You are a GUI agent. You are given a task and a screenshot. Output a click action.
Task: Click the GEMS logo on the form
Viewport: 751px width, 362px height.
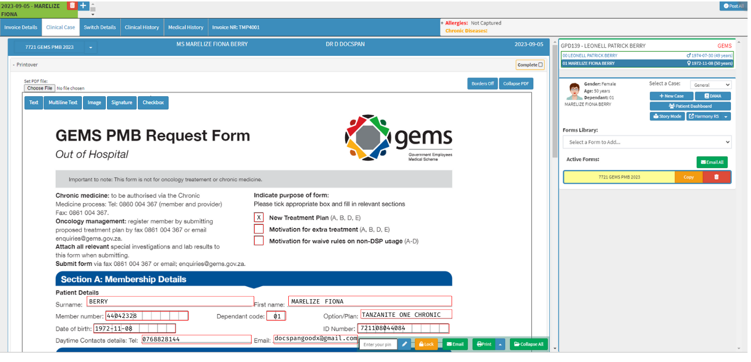click(x=398, y=138)
